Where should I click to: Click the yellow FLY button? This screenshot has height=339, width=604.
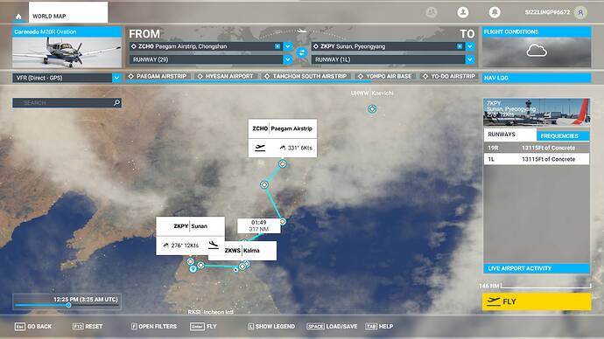[x=537, y=301]
